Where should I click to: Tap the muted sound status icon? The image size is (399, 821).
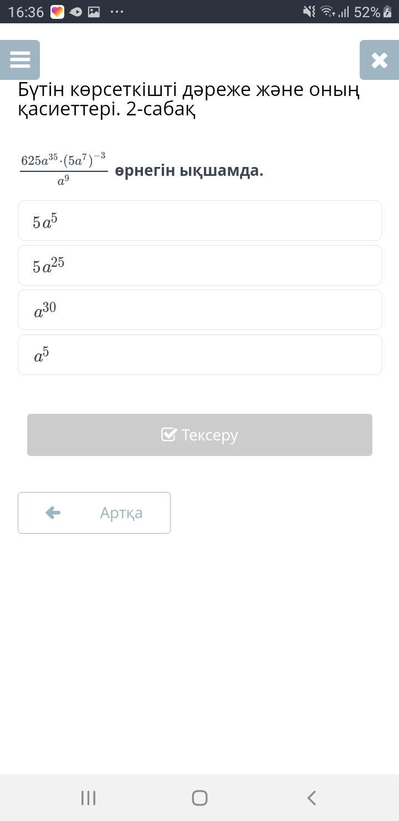309,12
